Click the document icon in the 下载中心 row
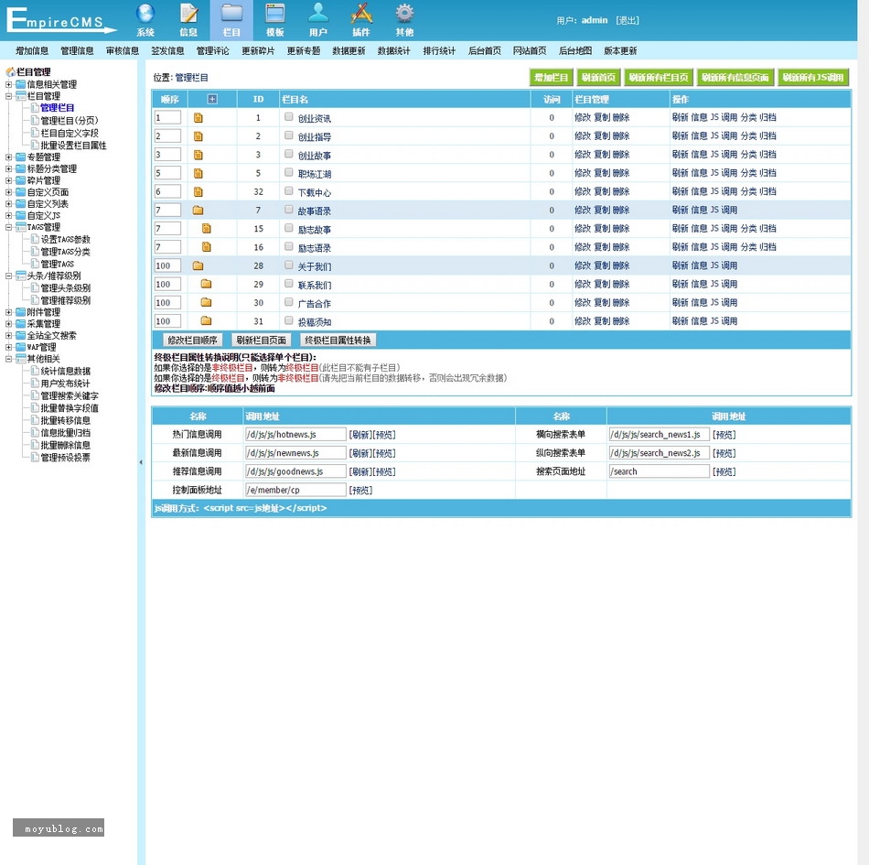The image size is (869, 865). click(x=198, y=192)
